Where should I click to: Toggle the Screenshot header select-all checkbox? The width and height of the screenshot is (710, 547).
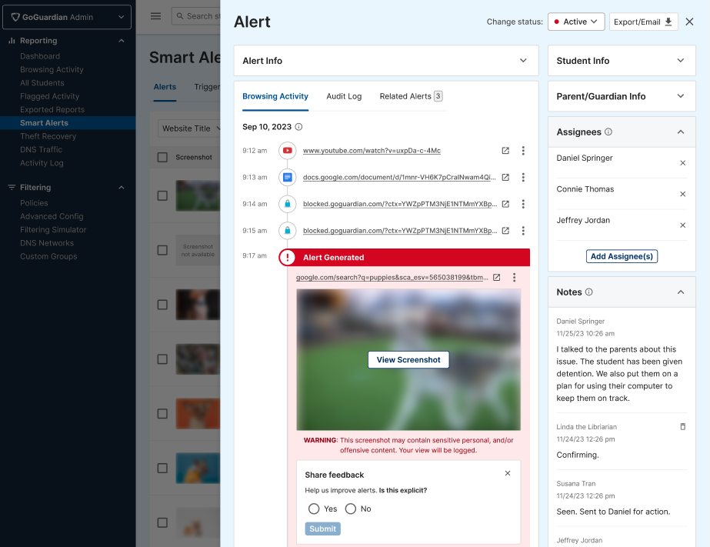pyautogui.click(x=162, y=157)
